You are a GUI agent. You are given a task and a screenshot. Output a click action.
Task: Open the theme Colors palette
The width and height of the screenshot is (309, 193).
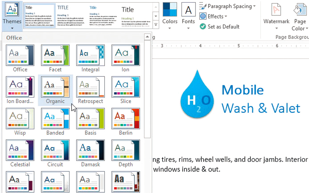[x=170, y=15]
